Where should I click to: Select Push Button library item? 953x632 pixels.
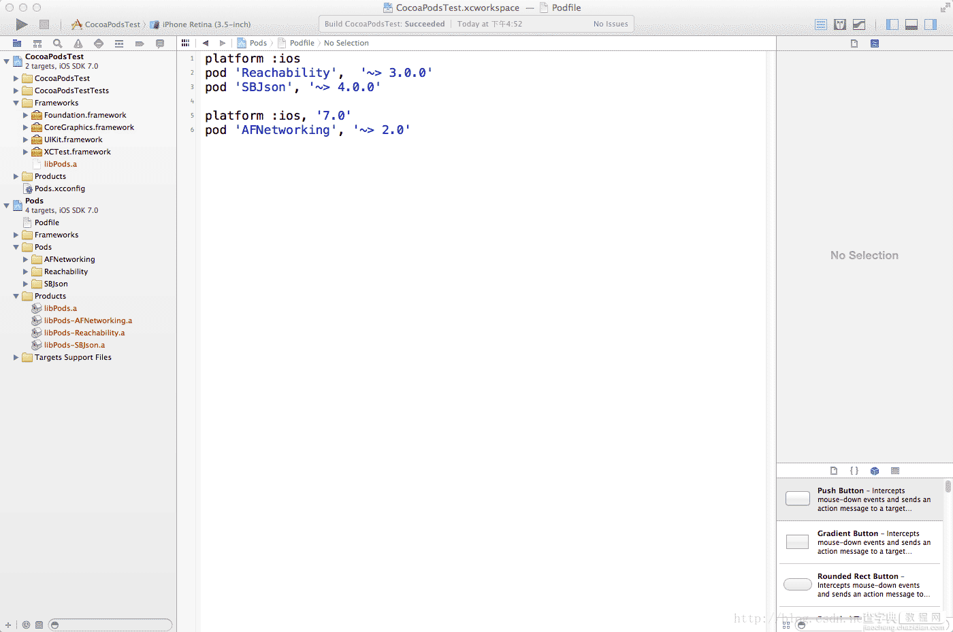pyautogui.click(x=860, y=499)
